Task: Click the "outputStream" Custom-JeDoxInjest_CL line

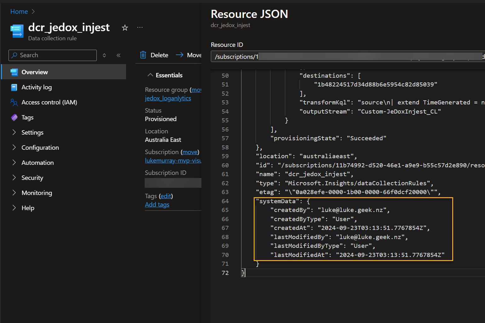Action: pos(370,111)
